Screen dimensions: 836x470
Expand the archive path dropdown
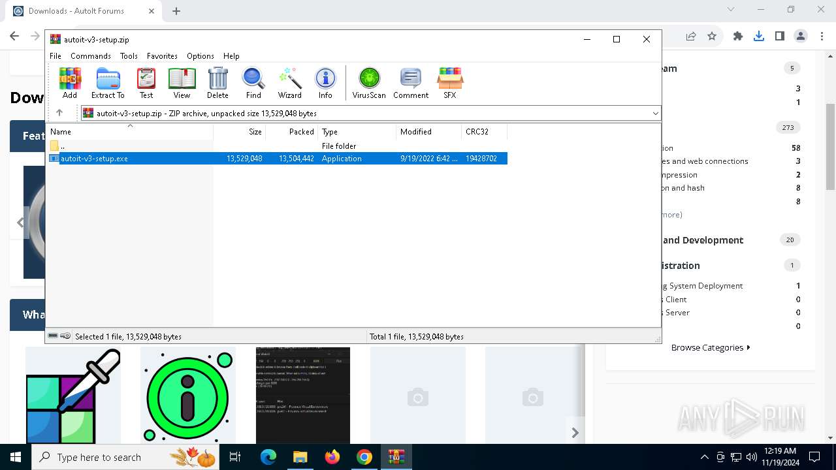tap(655, 114)
